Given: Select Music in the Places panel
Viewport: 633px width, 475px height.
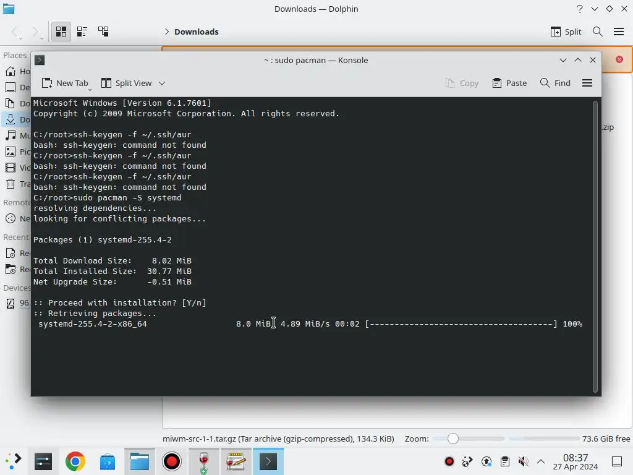Looking at the screenshot, I should 17,135.
